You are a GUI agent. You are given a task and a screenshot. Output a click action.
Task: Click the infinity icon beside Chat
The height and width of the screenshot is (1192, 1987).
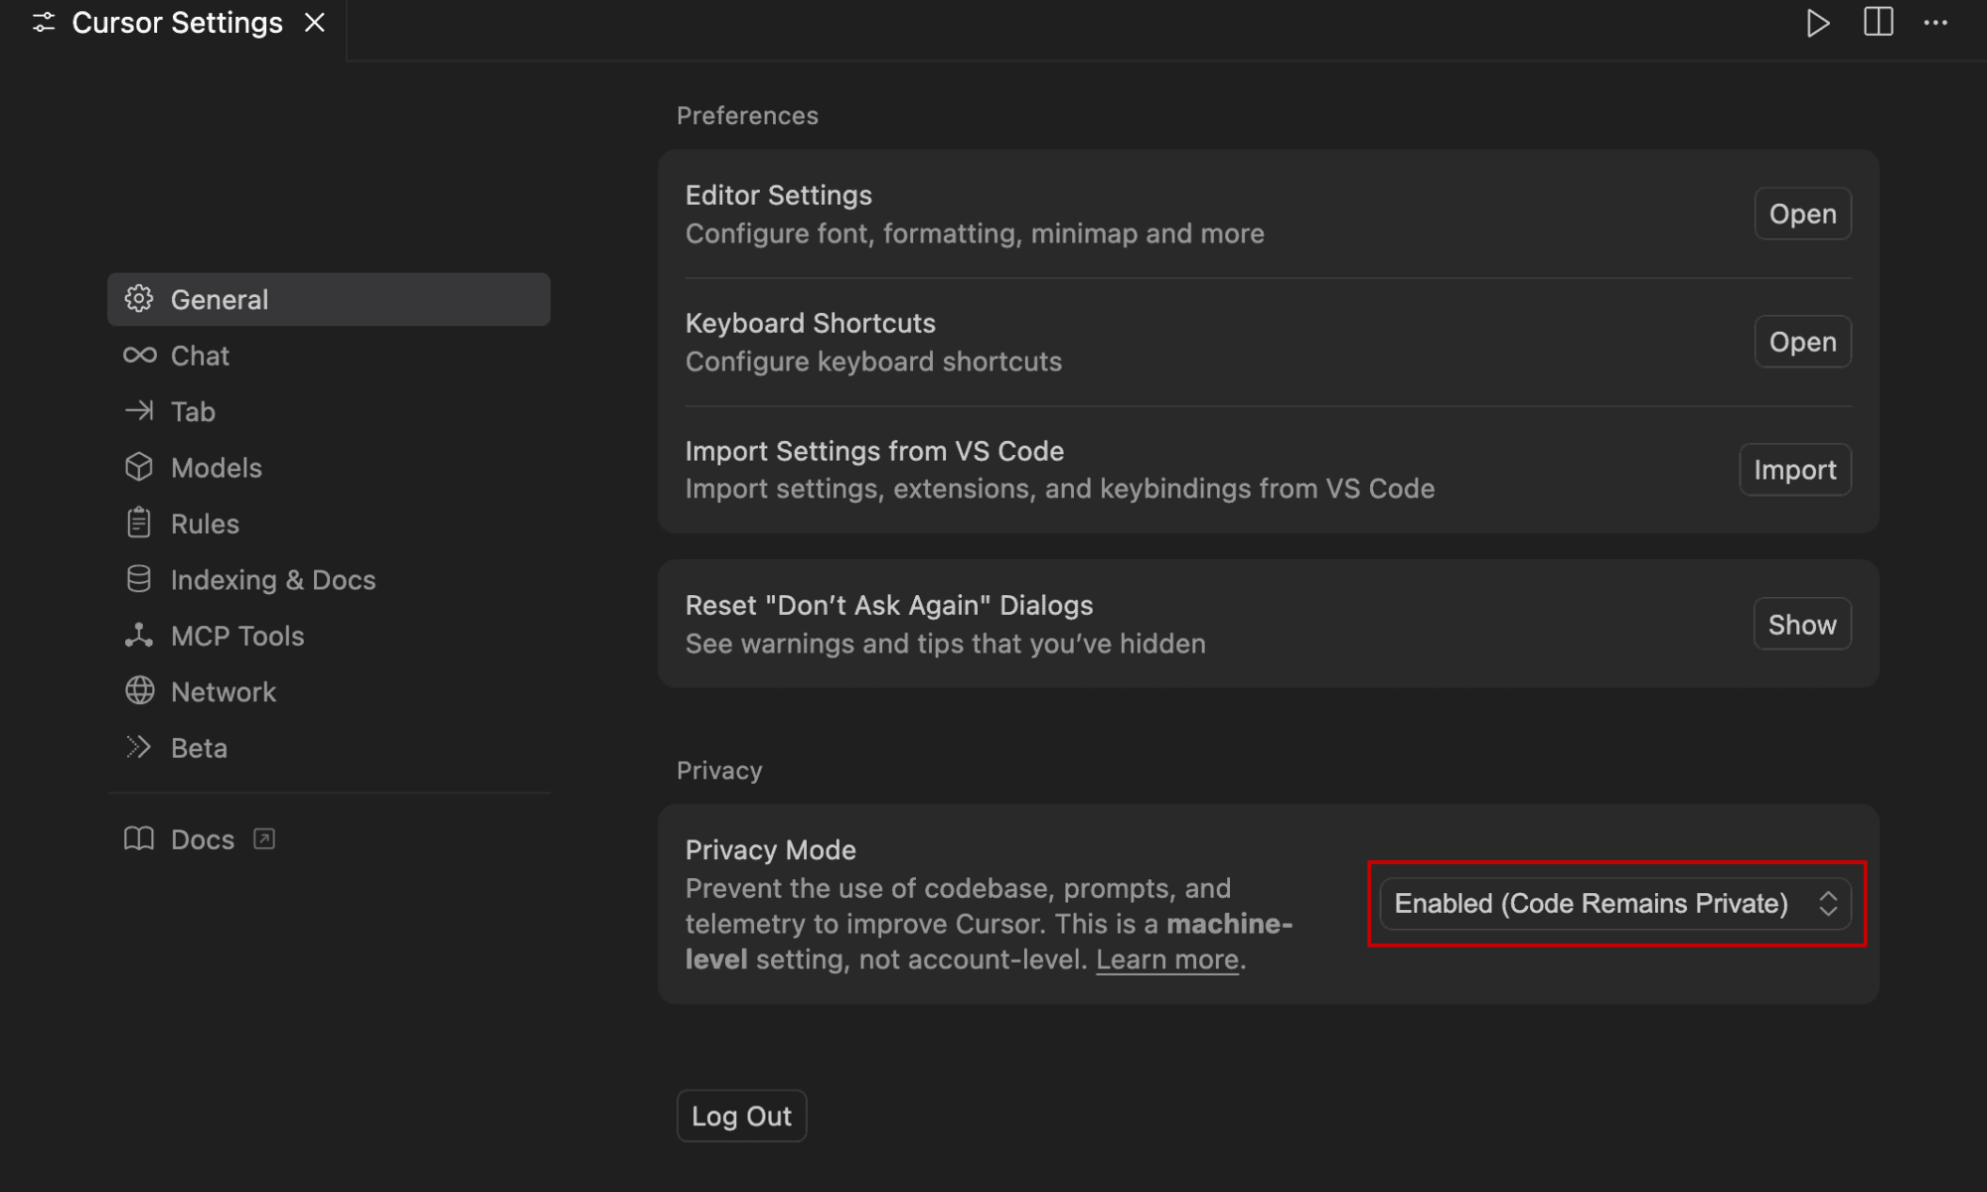[x=139, y=356]
